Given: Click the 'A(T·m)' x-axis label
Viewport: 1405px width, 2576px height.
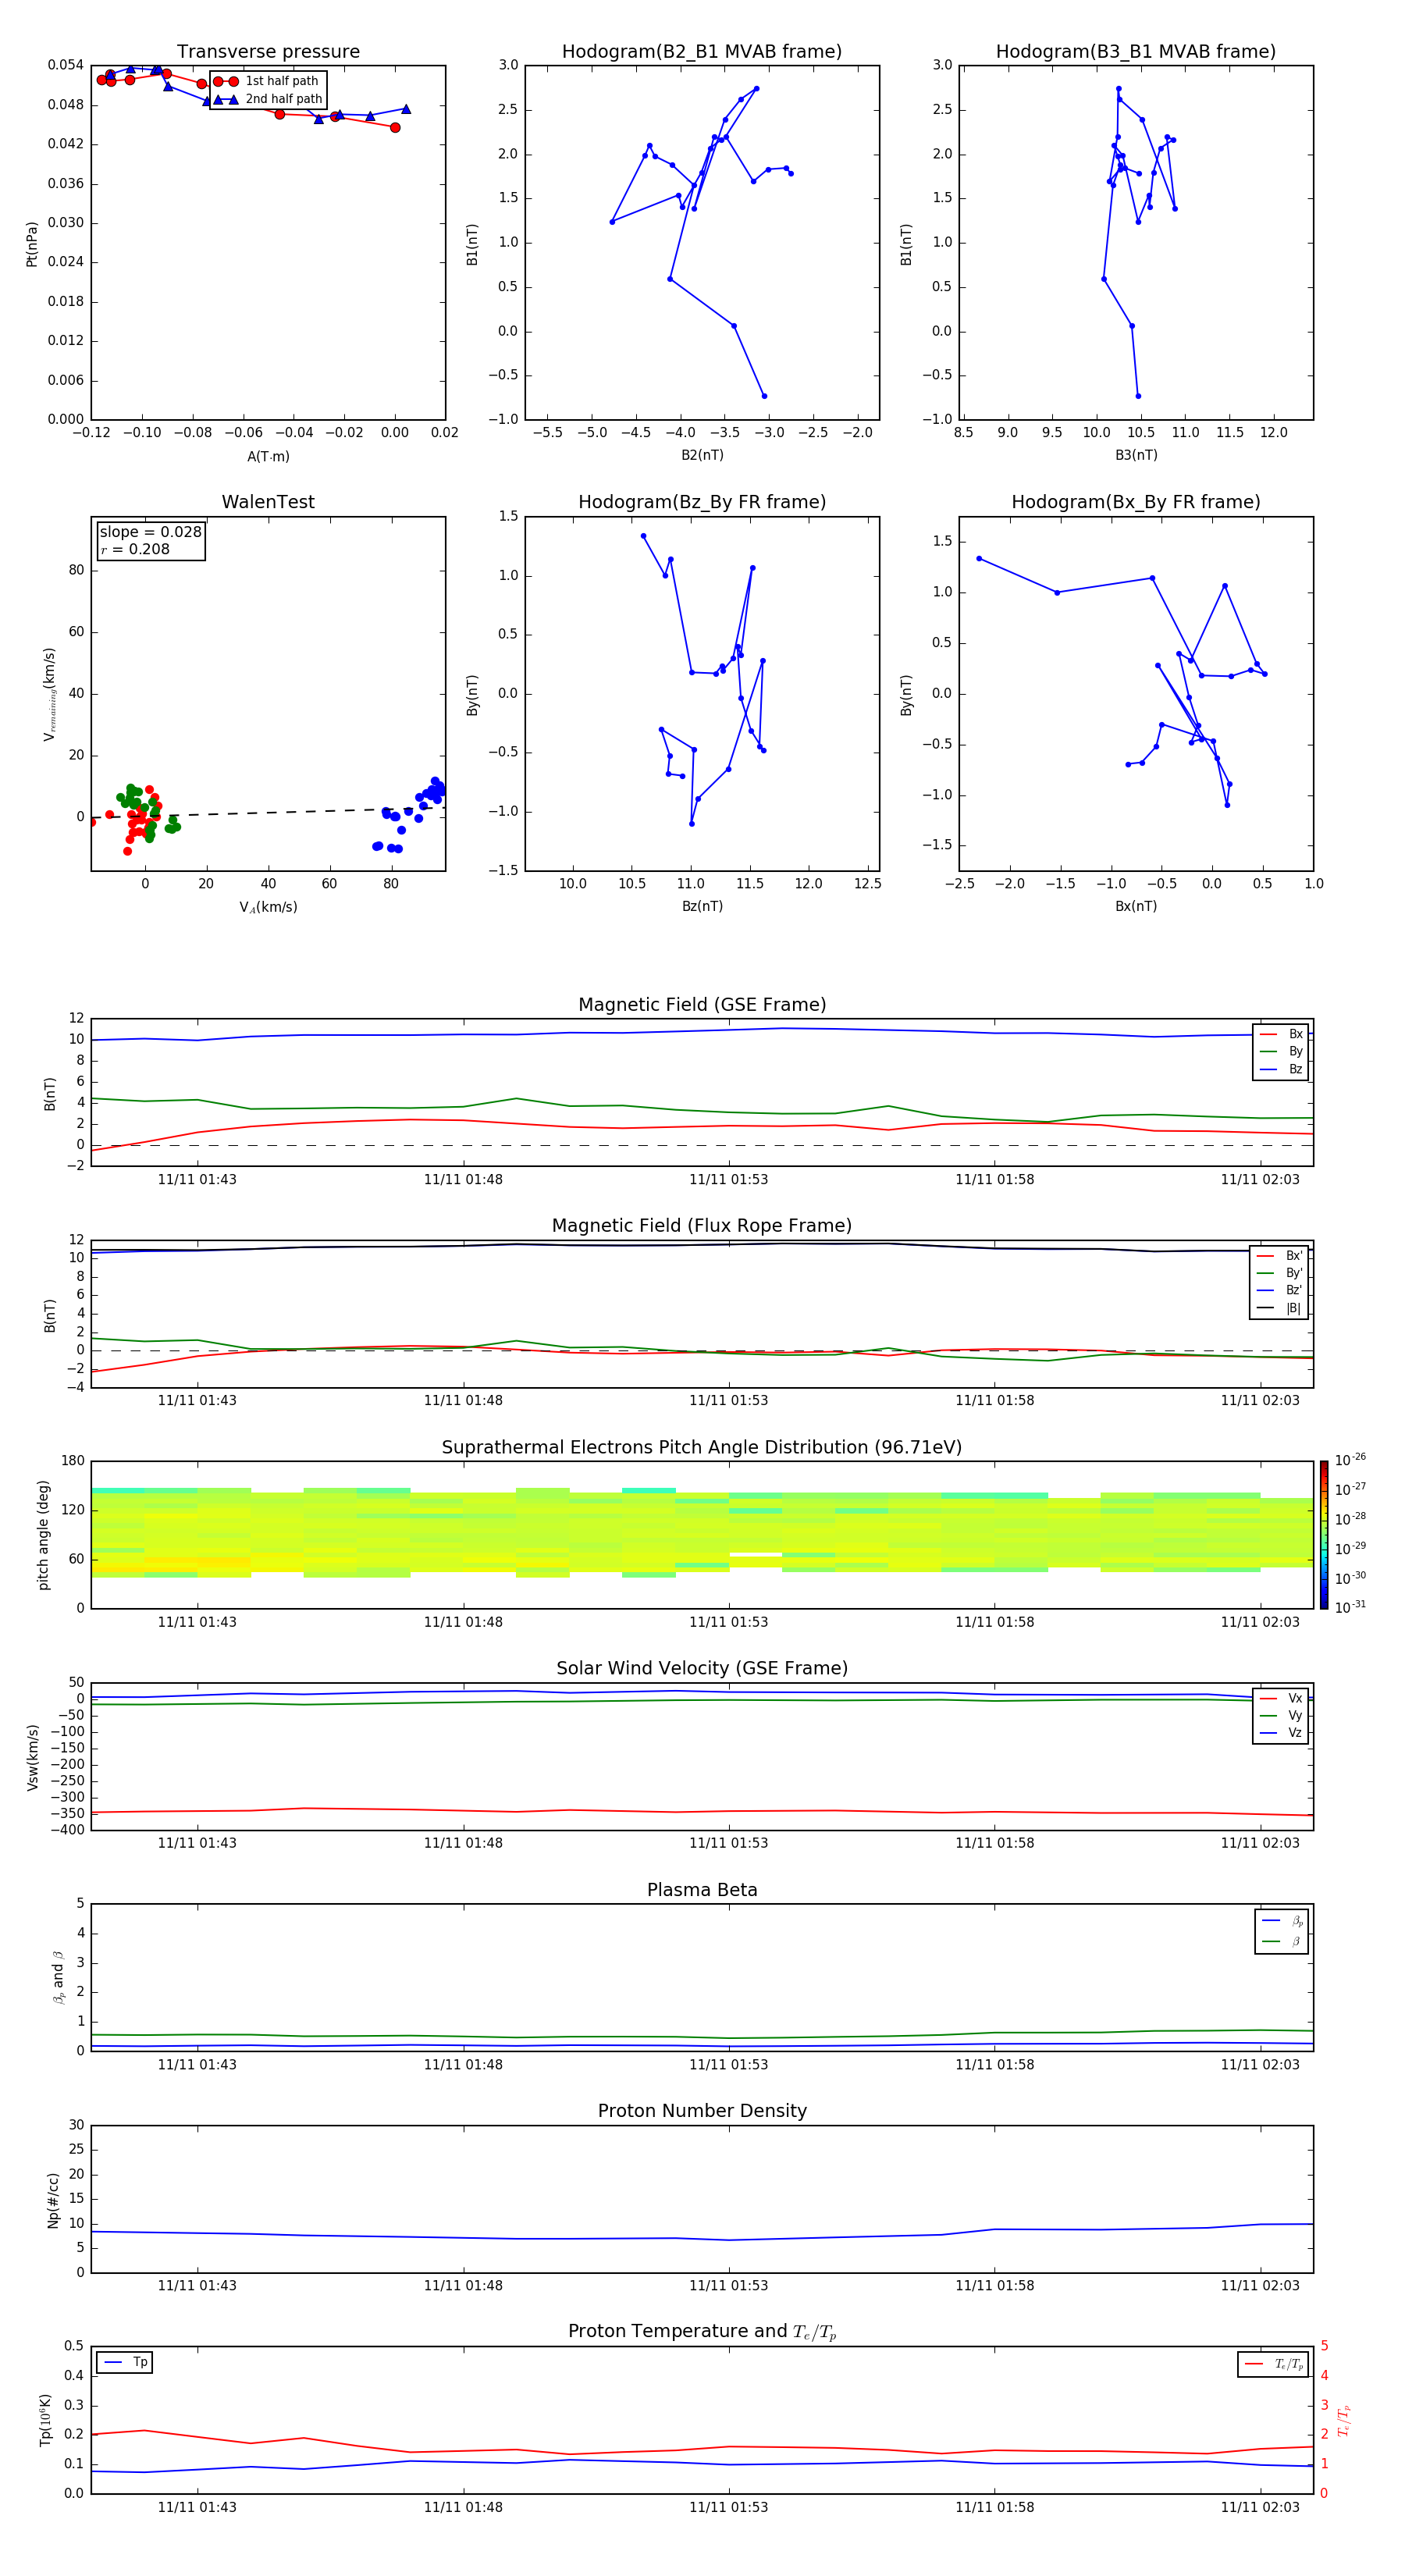Looking at the screenshot, I should (x=268, y=457).
